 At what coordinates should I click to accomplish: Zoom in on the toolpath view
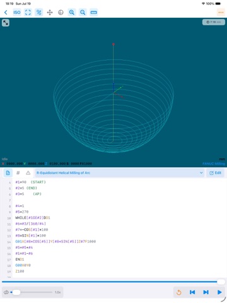coord(72,13)
